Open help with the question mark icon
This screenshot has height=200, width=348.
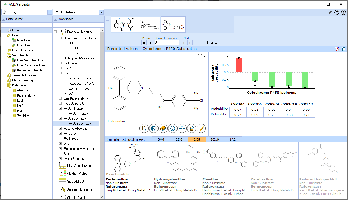point(337,12)
